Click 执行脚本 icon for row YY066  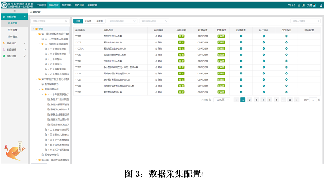(263, 73)
